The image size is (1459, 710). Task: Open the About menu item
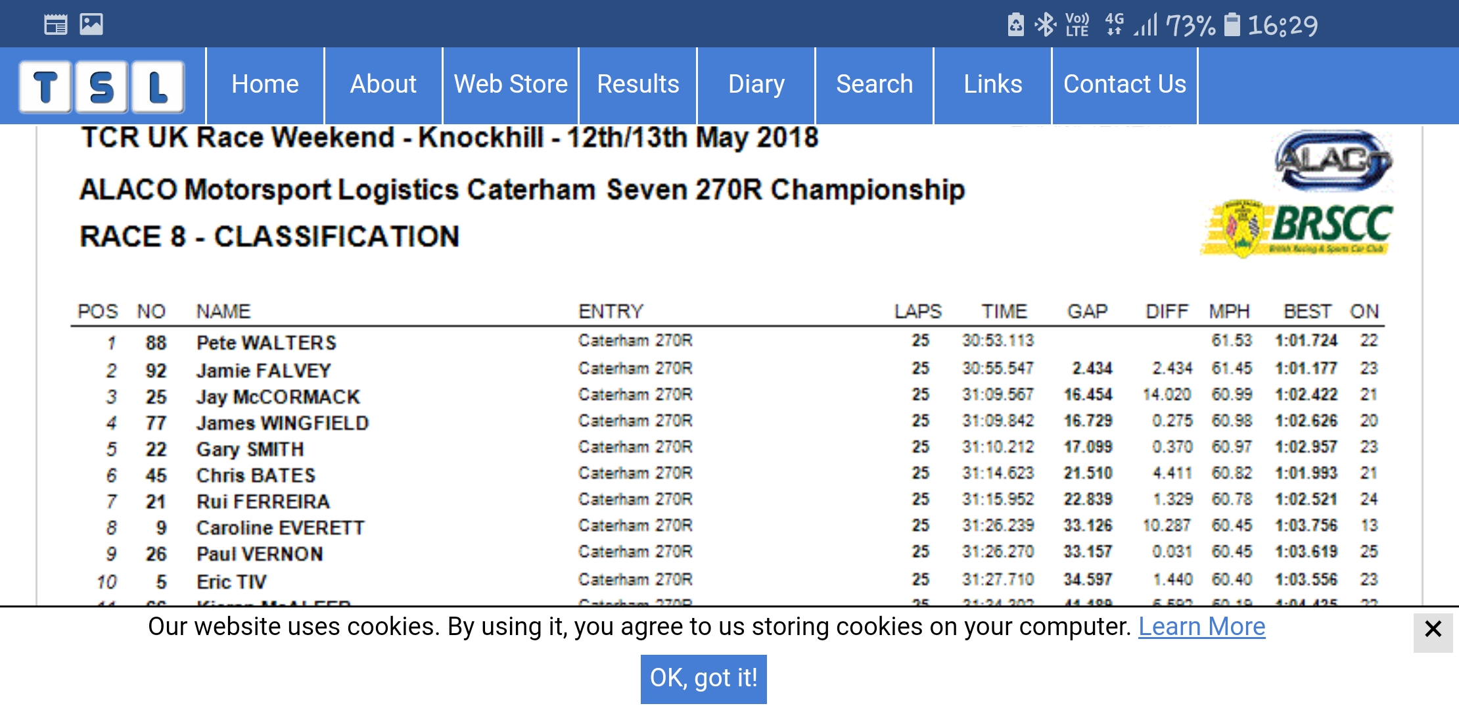pyautogui.click(x=383, y=85)
